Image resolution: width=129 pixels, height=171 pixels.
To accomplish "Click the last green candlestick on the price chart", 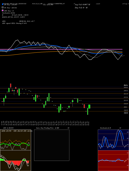I will click(89, 106).
